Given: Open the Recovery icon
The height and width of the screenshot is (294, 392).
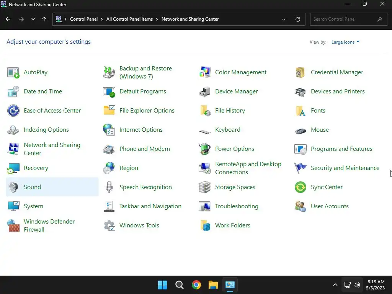Looking at the screenshot, I should [13, 168].
